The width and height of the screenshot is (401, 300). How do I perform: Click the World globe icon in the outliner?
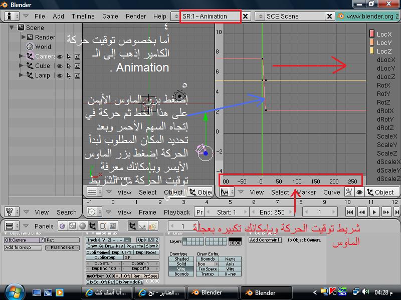pyautogui.click(x=30, y=46)
